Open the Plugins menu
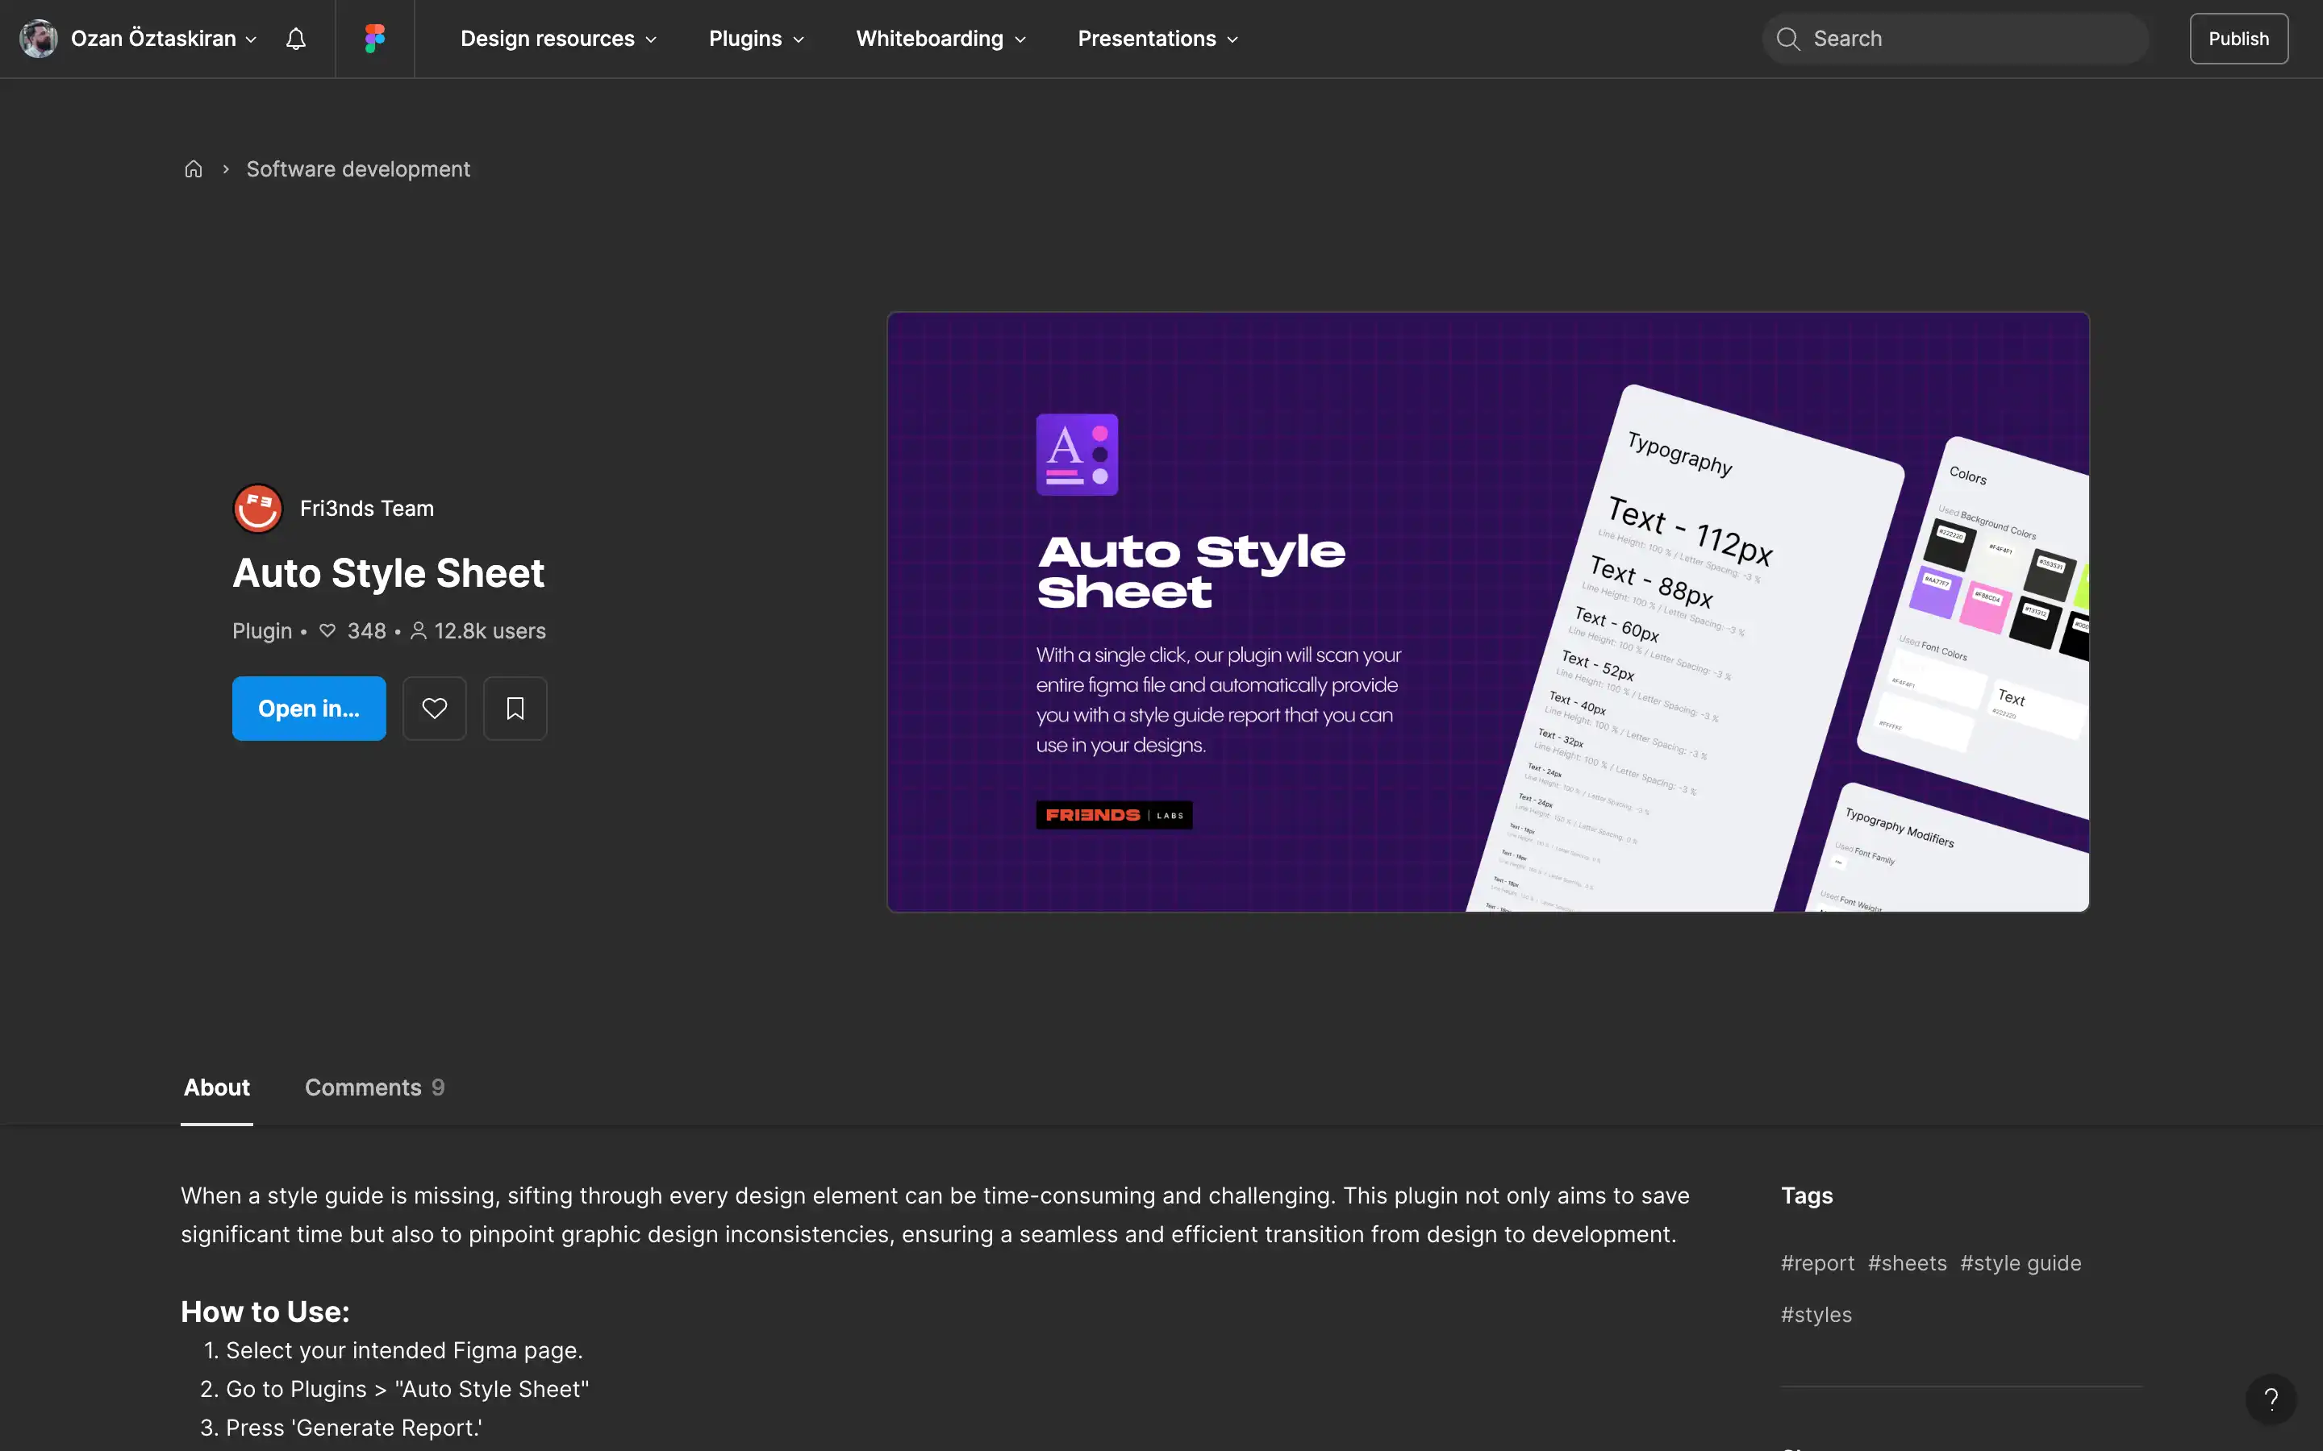This screenshot has height=1451, width=2323. [x=757, y=39]
